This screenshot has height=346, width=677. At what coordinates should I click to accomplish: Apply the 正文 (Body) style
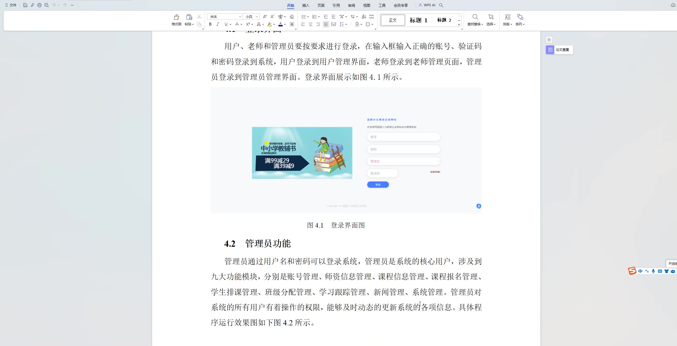pyautogui.click(x=393, y=20)
